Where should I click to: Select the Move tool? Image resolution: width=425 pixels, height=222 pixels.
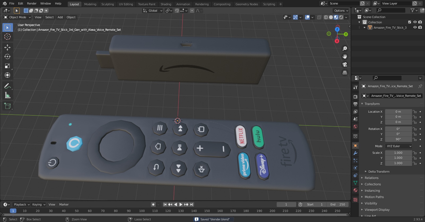(x=7, y=47)
